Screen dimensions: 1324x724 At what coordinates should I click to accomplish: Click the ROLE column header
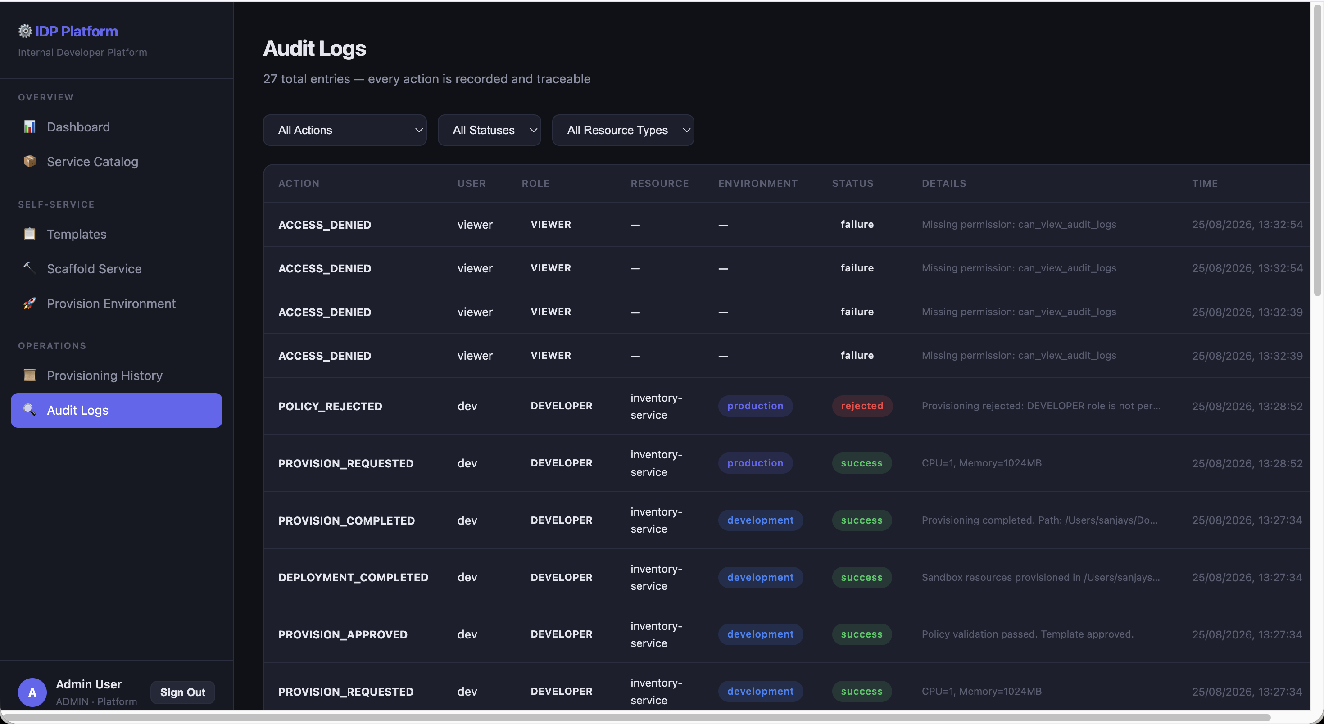pyautogui.click(x=535, y=183)
